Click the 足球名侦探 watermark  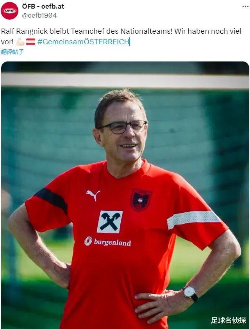point(229,320)
